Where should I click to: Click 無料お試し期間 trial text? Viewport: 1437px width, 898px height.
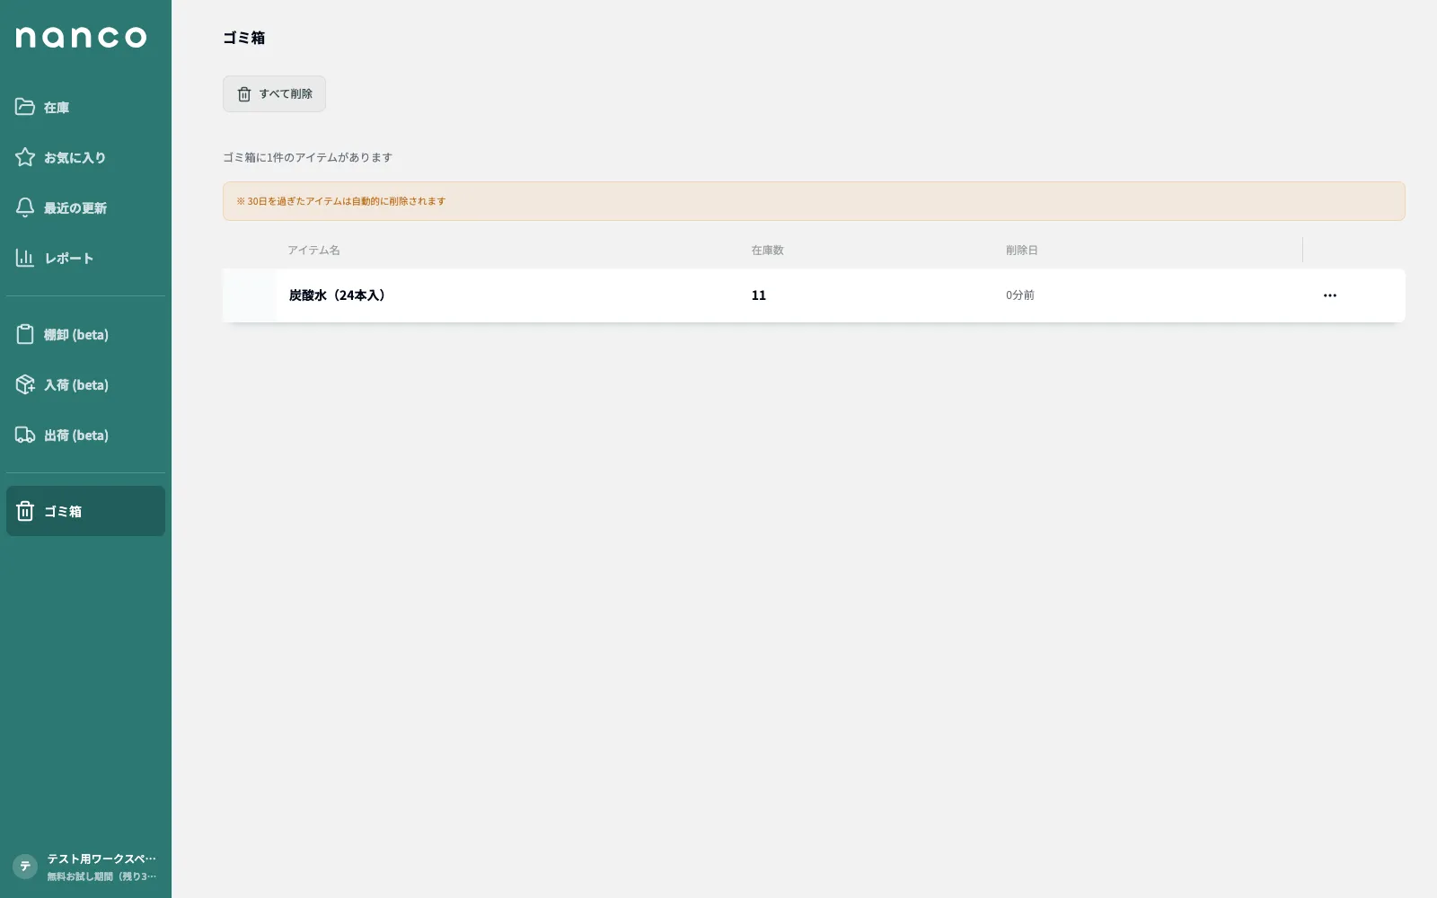(101, 876)
